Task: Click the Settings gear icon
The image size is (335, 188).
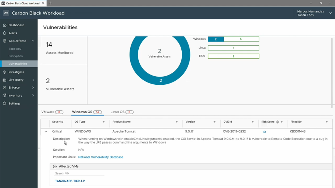Action: pos(4,103)
